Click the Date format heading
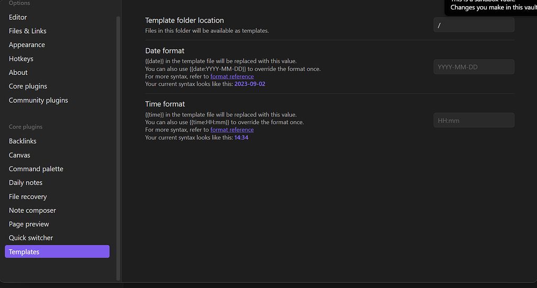Viewport: 537px width, 288px height. (165, 51)
